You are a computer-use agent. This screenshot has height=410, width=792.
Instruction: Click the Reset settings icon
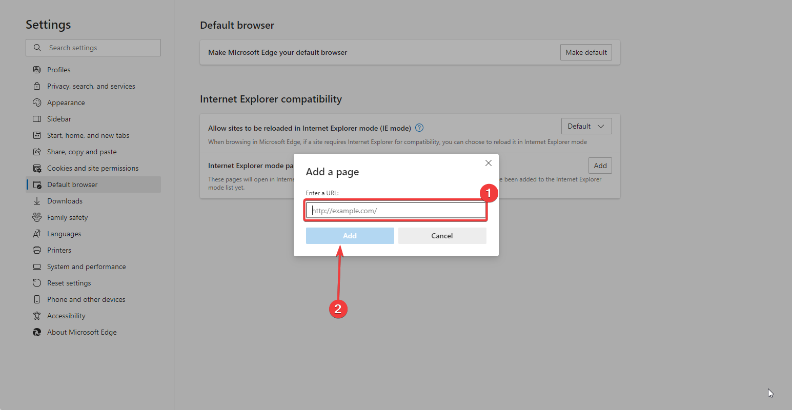37,283
